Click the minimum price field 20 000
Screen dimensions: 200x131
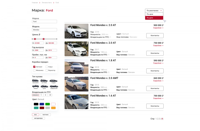click(x=38, y=43)
